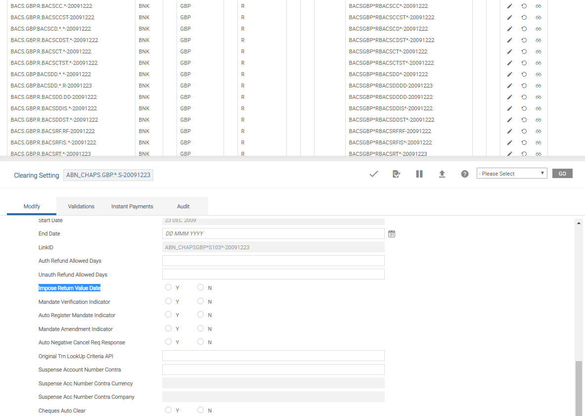Open help via question mark icon
The image size is (585, 416).
click(x=465, y=174)
